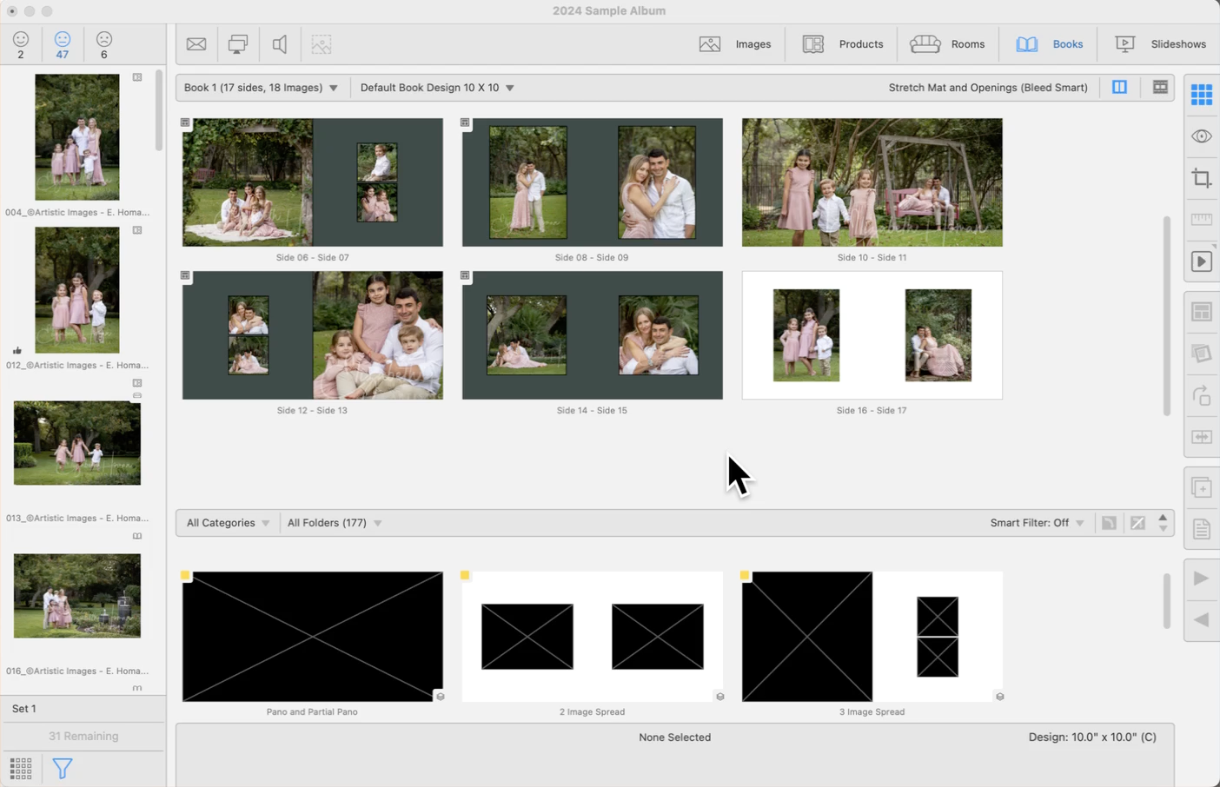1220x787 pixels.
Task: Toggle the eye visibility icon
Action: [1202, 136]
